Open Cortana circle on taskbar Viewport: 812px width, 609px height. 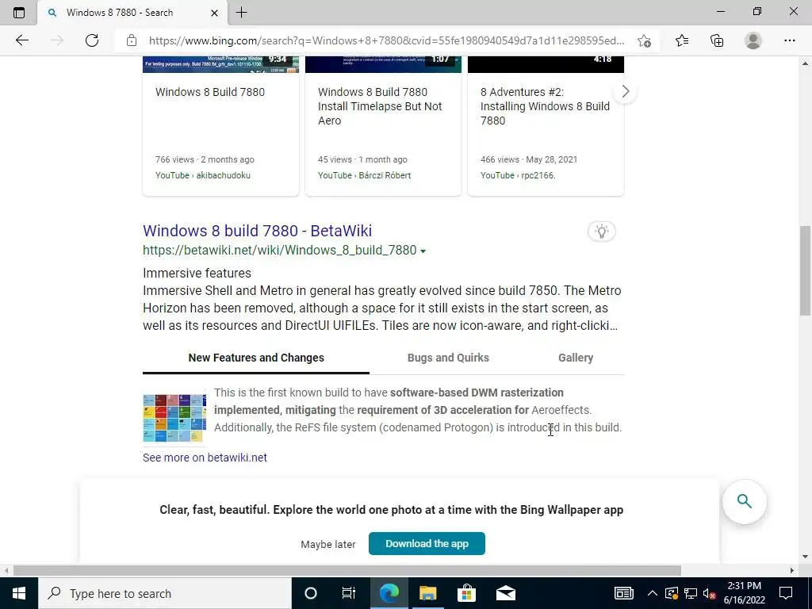click(x=311, y=593)
